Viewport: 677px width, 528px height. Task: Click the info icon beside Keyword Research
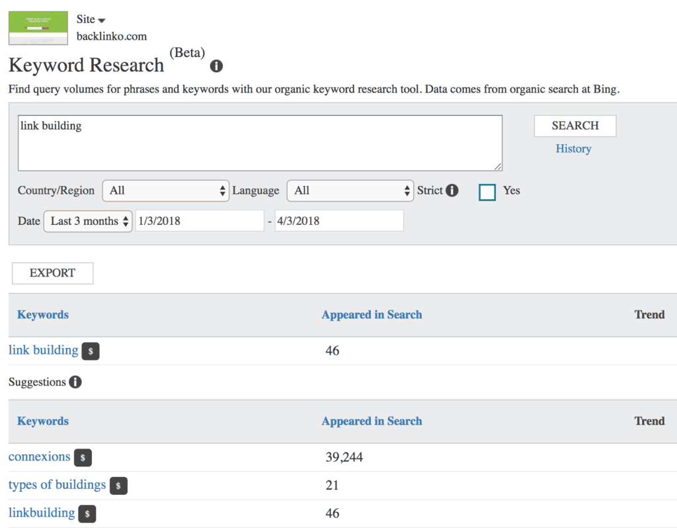(216, 67)
